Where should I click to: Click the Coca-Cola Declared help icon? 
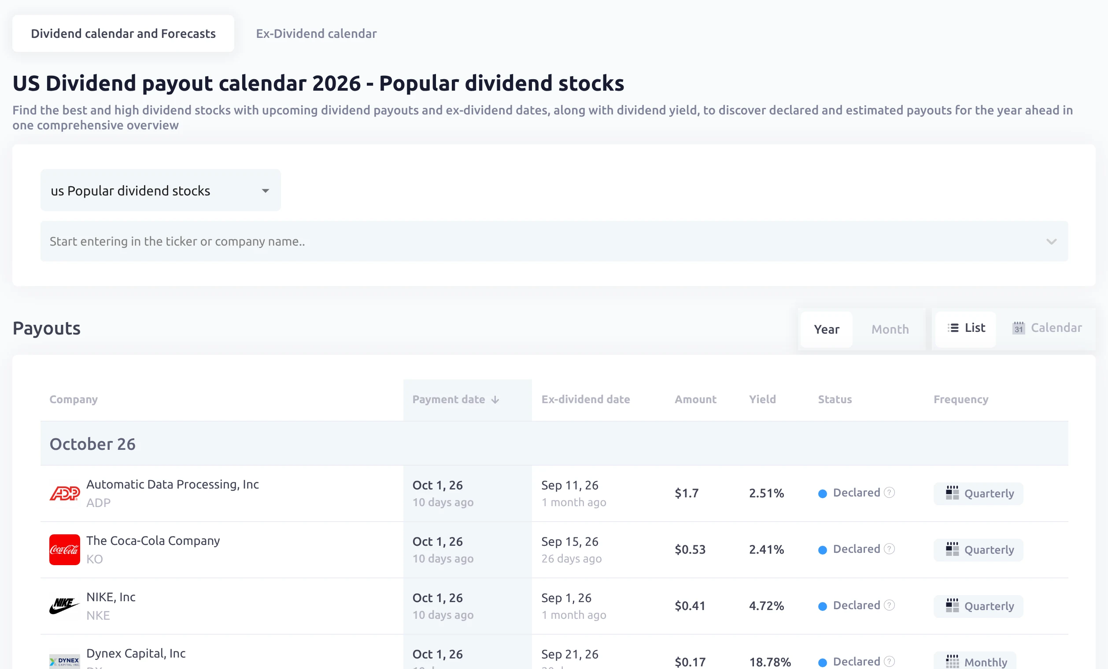[x=889, y=548]
